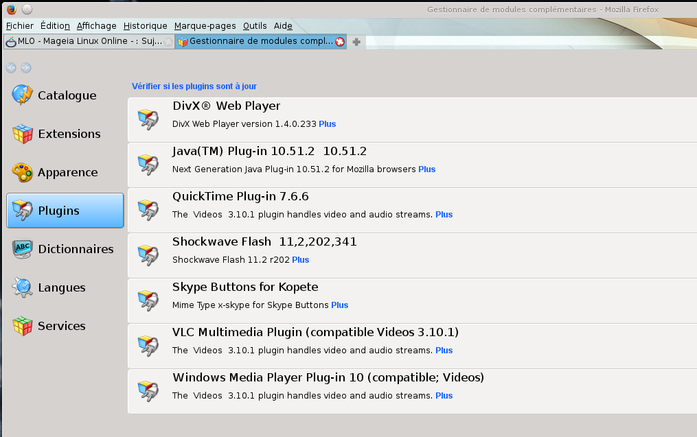Click 'DivX Web Player version 1.4.0.233' text
The width and height of the screenshot is (697, 437).
point(244,124)
